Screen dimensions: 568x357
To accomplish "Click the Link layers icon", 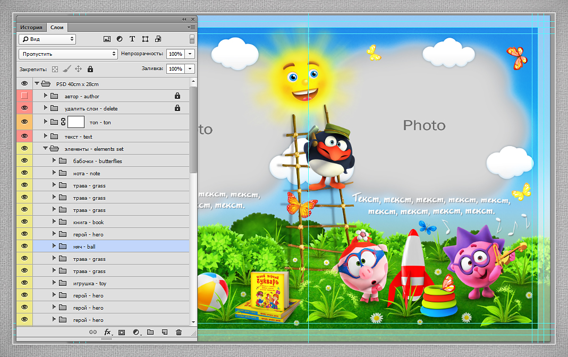I will click(93, 332).
